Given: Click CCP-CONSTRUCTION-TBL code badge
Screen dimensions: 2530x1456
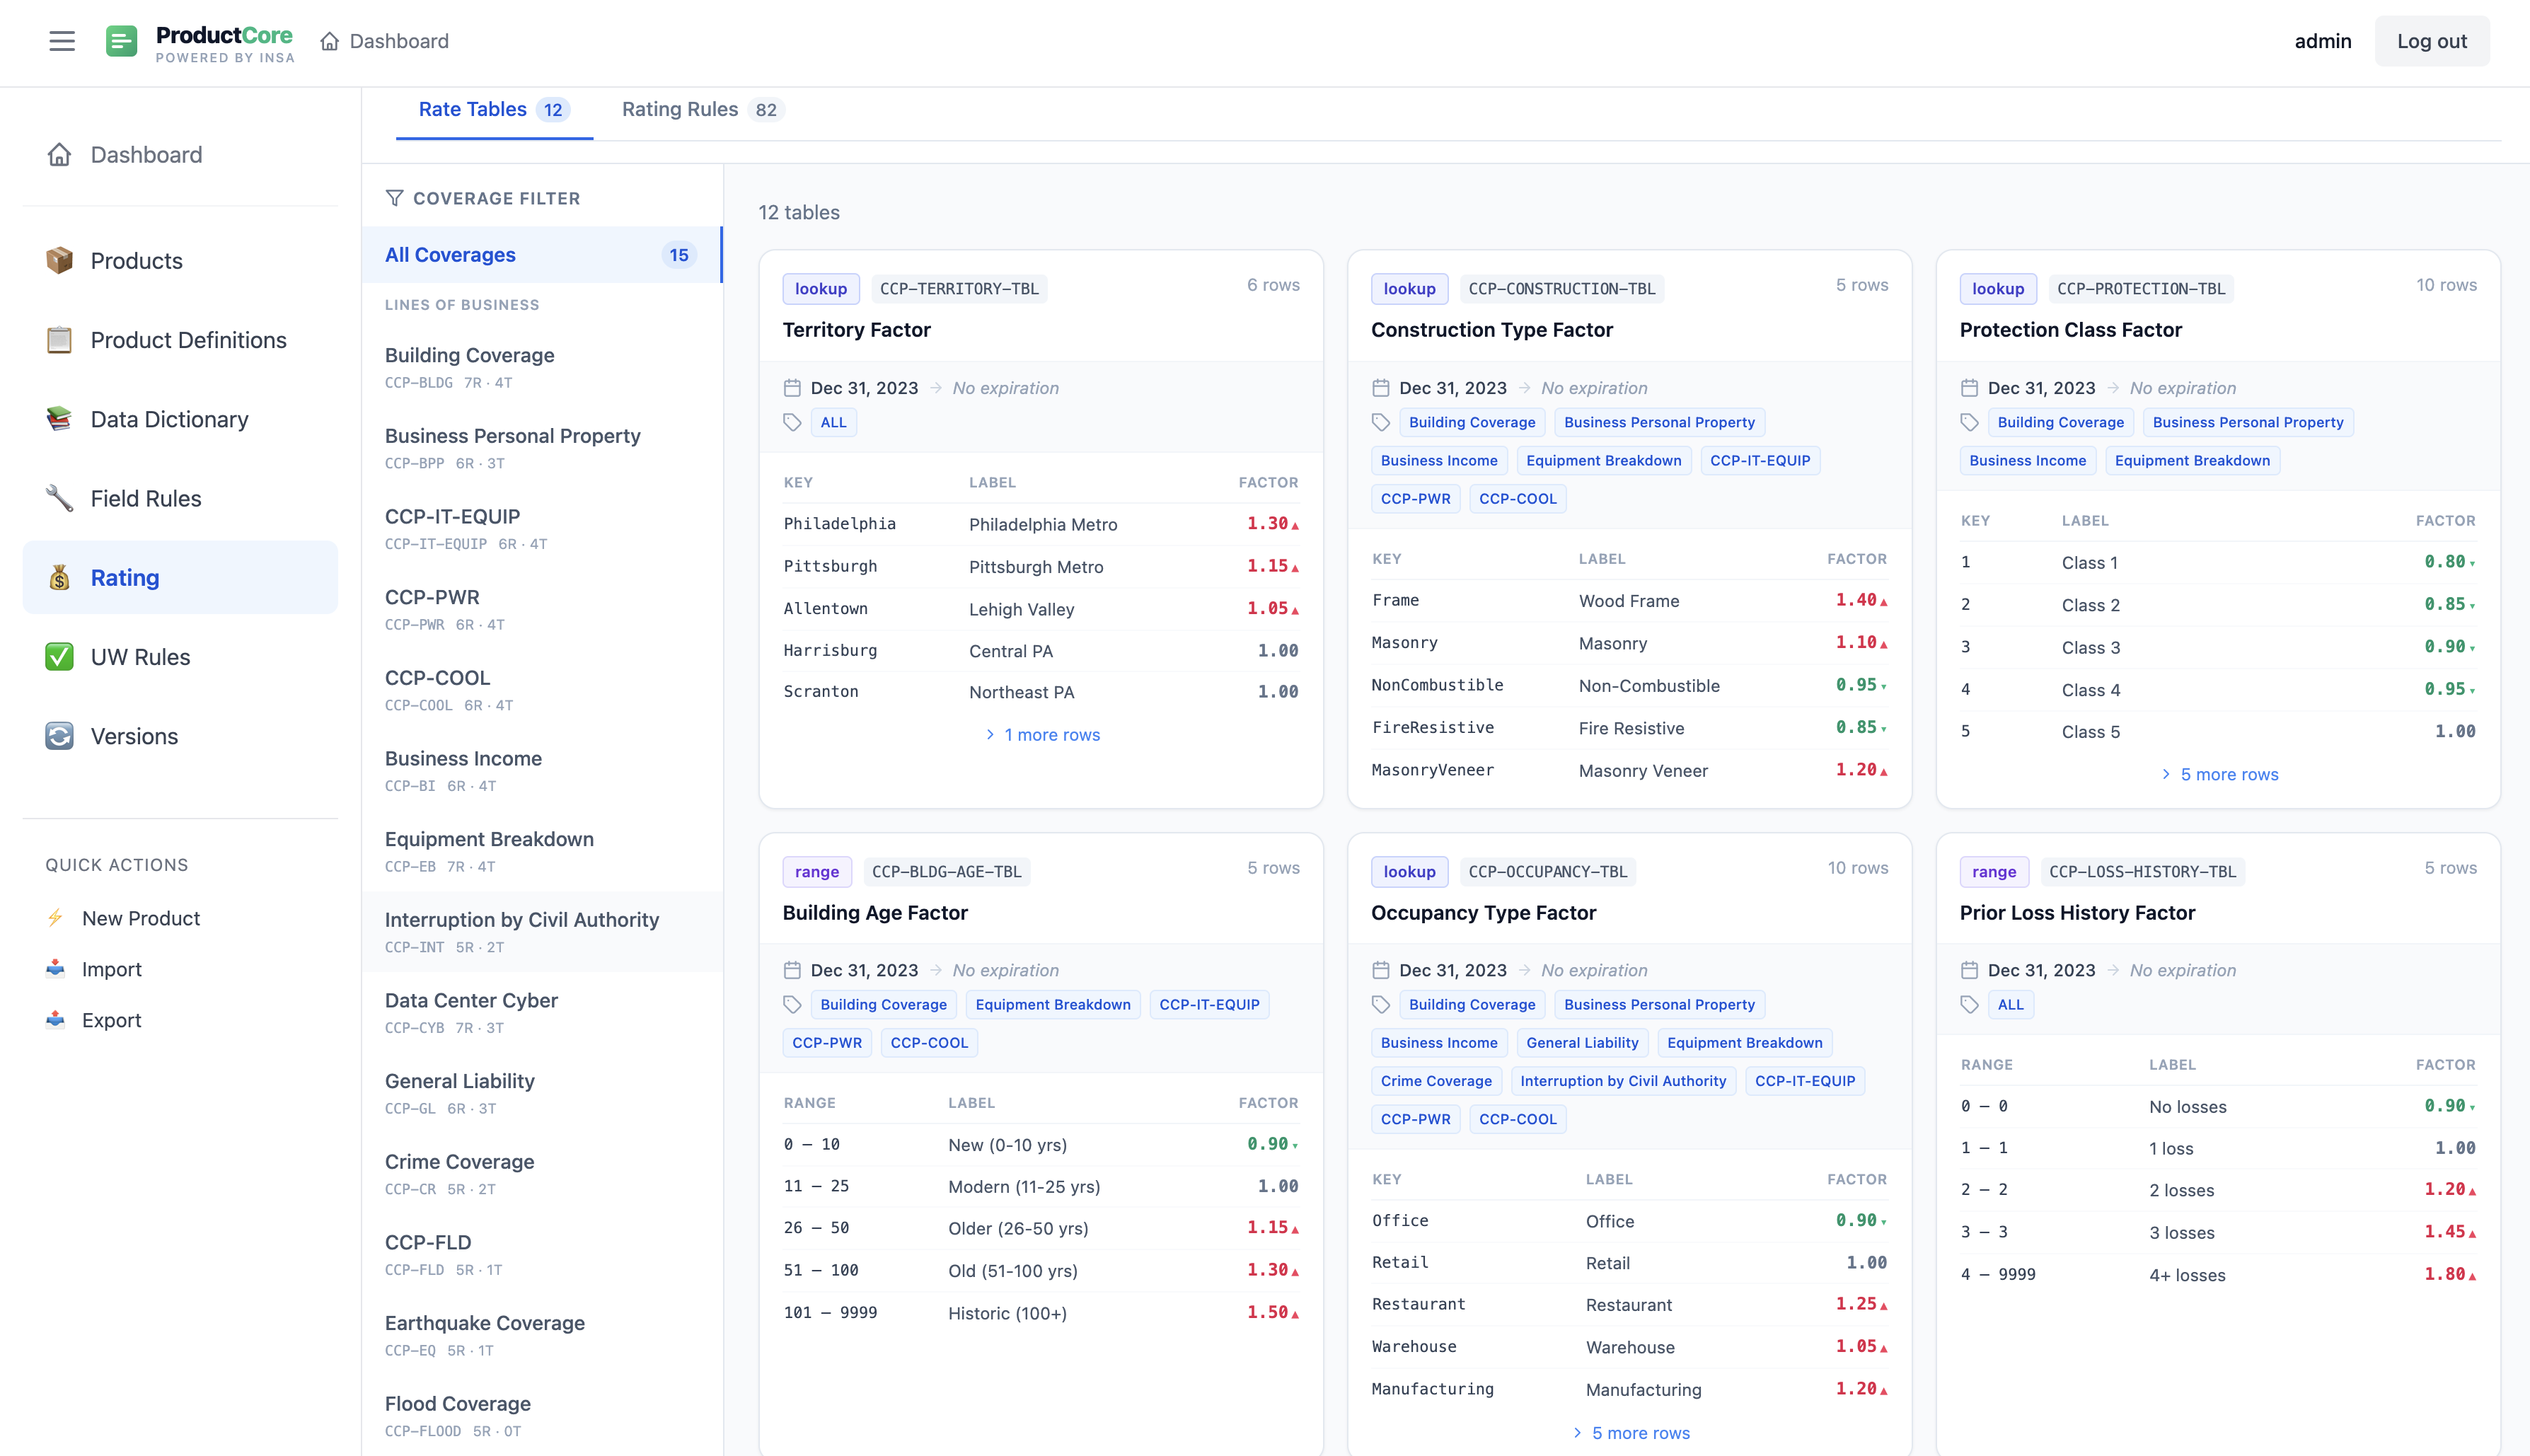Looking at the screenshot, I should (x=1562, y=289).
